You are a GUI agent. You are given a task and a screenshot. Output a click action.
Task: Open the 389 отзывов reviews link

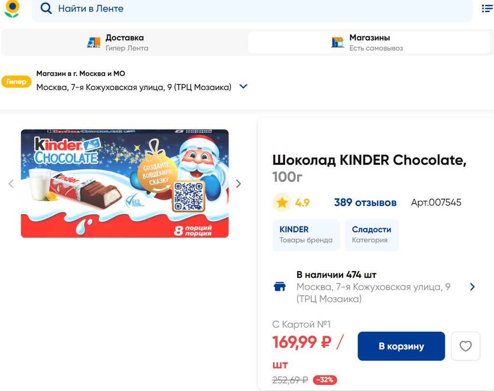365,202
